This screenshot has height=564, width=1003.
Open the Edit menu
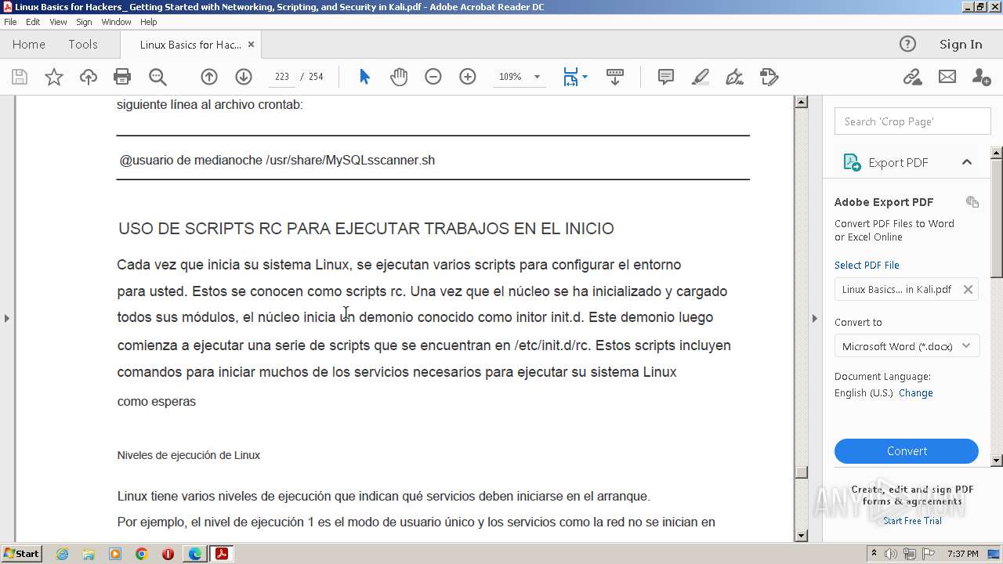(x=33, y=22)
